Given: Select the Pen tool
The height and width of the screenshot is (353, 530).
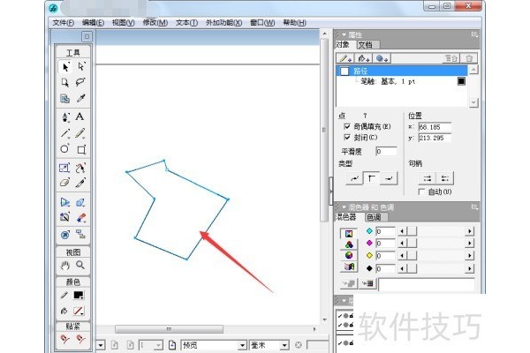Looking at the screenshot, I should (x=64, y=116).
